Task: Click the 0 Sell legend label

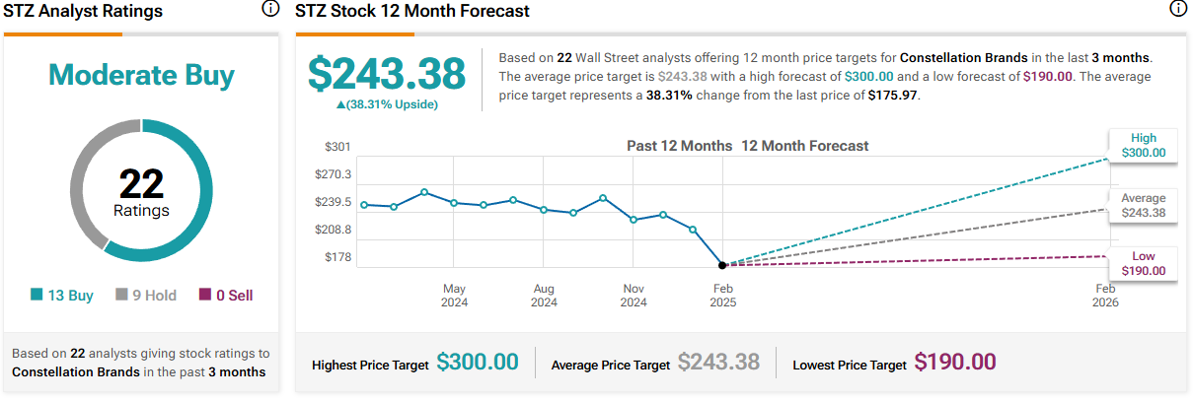Action: 235,295
